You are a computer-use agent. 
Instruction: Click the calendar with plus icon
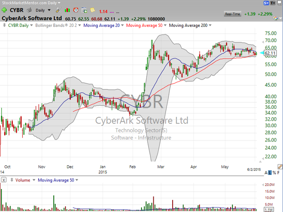click(84, 10)
